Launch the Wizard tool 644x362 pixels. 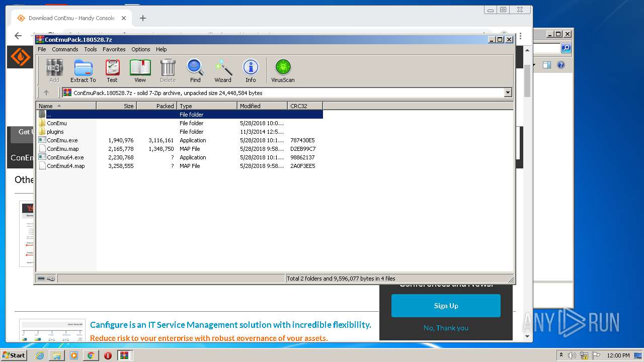point(223,71)
